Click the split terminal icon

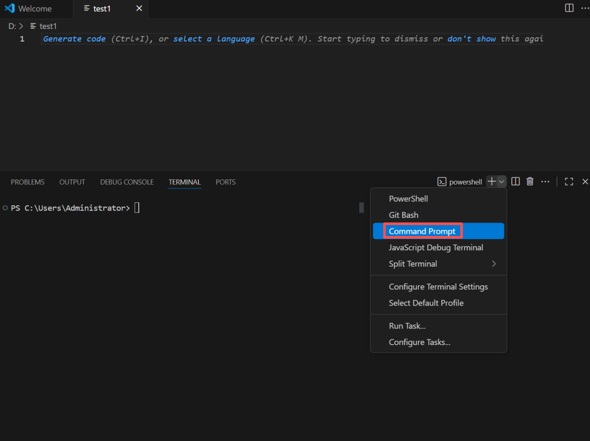click(x=515, y=182)
